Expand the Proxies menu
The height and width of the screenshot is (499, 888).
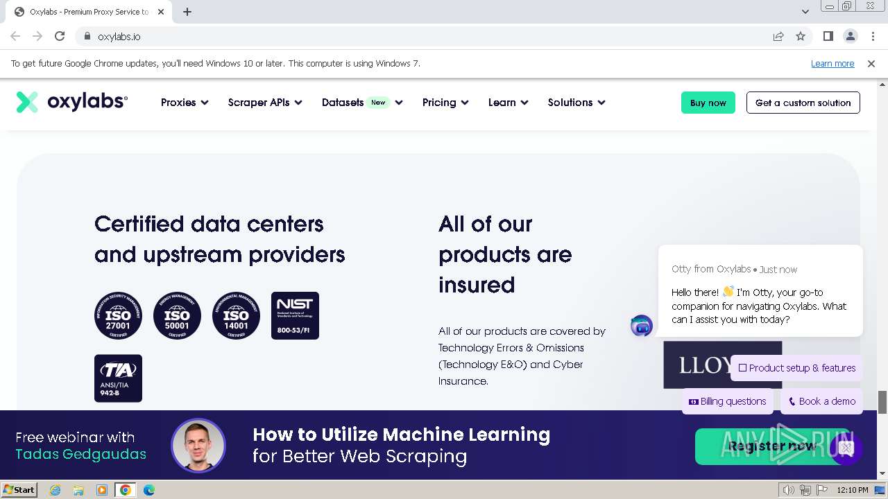coord(185,103)
